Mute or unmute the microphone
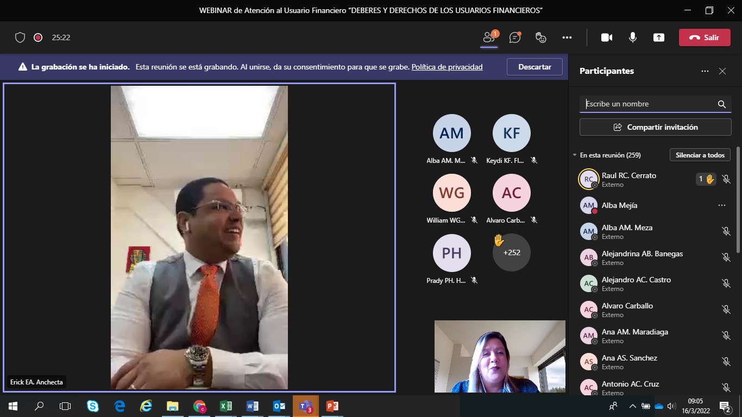 click(633, 37)
